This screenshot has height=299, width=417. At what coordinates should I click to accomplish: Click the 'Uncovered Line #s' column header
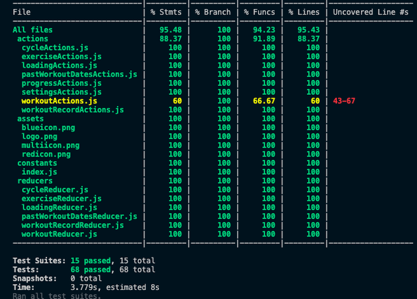[x=371, y=12]
